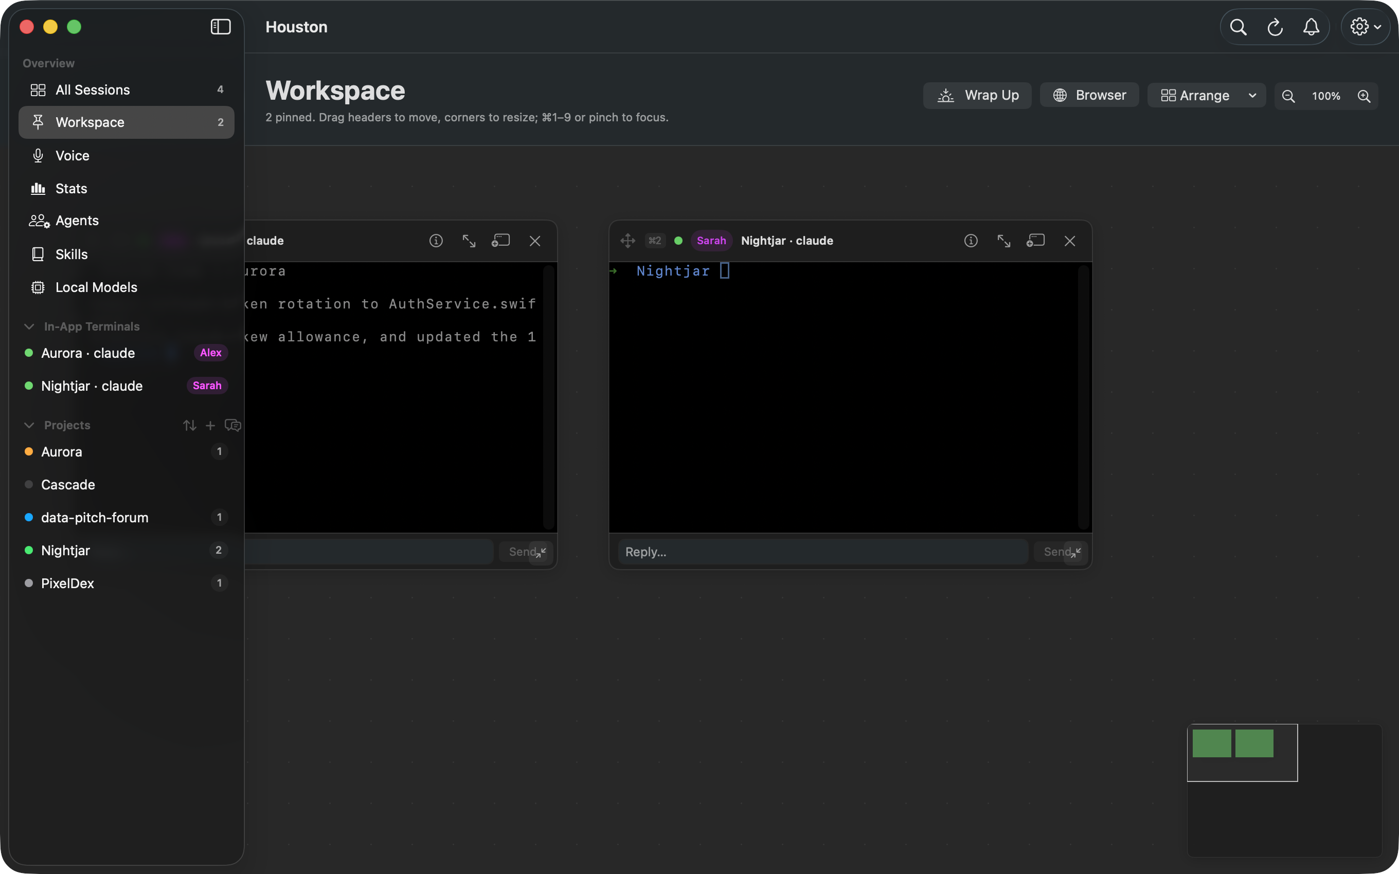Open the Voice section
Screen dimensions: 1399x874
click(126, 155)
